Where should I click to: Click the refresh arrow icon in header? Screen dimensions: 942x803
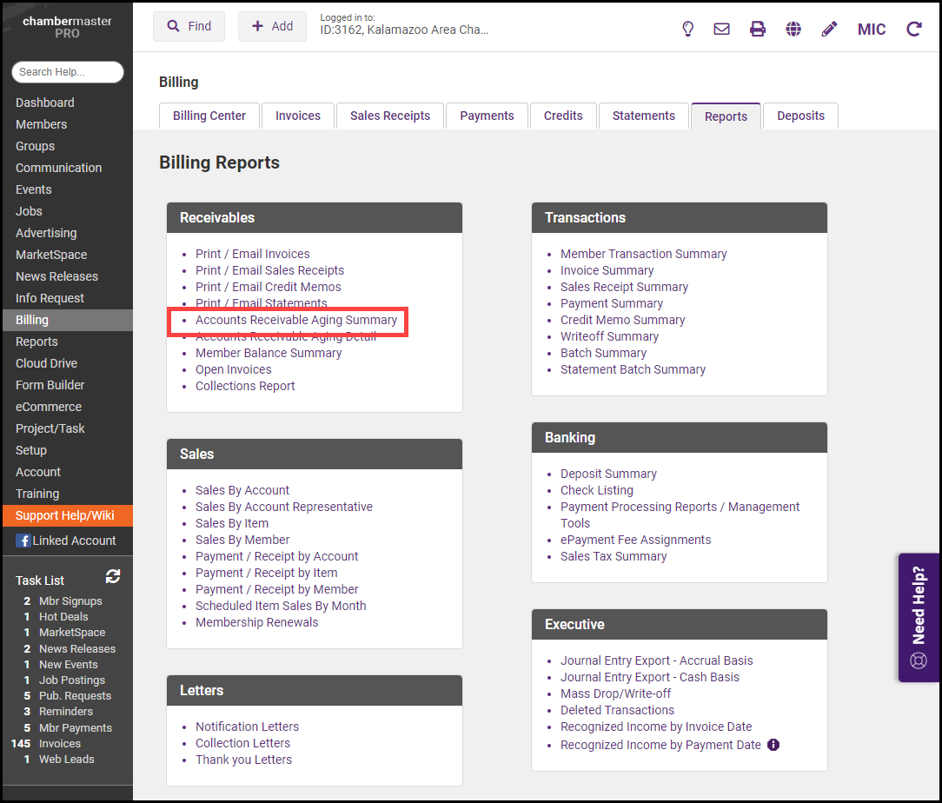point(913,29)
